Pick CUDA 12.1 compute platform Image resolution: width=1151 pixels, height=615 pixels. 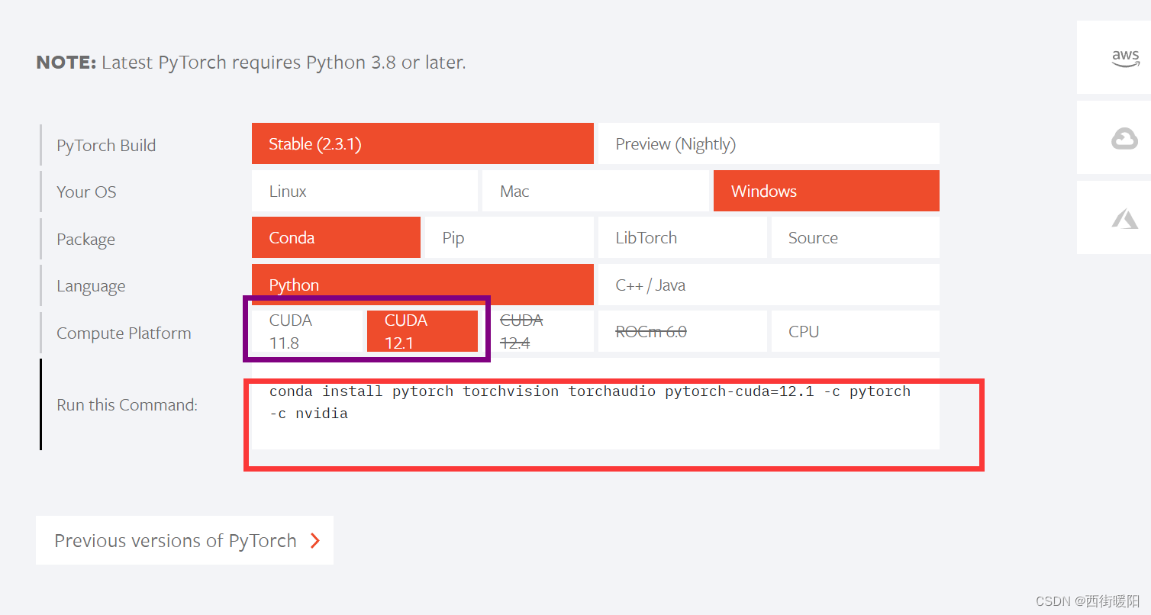click(422, 331)
